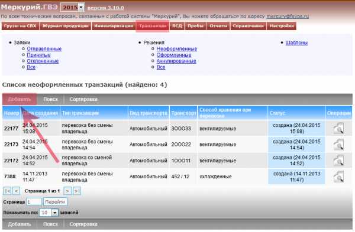Open view icon for transaction 7388
The image size is (355, 232).
click(x=338, y=177)
